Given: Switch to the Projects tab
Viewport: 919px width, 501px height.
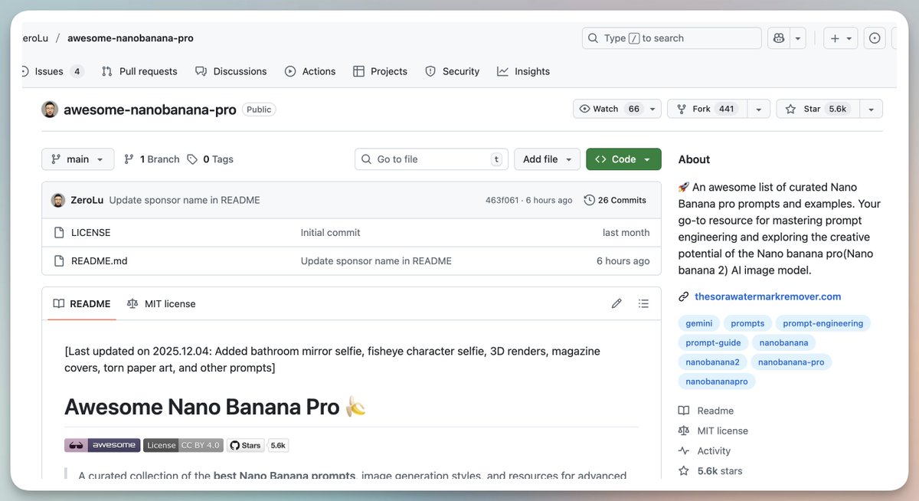Looking at the screenshot, I should (380, 71).
